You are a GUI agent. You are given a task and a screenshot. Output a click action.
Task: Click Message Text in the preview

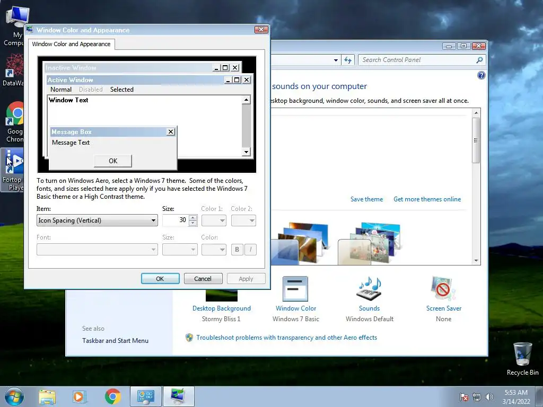[71, 143]
